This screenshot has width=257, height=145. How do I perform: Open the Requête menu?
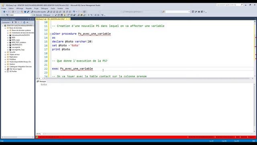[x=29, y=8]
